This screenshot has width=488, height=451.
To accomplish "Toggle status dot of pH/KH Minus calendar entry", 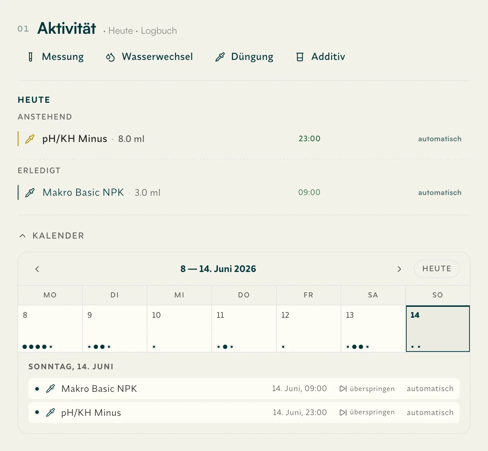I will (37, 412).
